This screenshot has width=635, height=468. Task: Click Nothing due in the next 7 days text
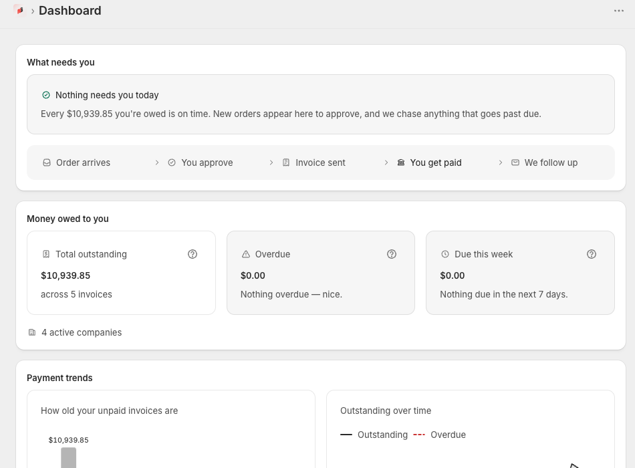tap(504, 294)
